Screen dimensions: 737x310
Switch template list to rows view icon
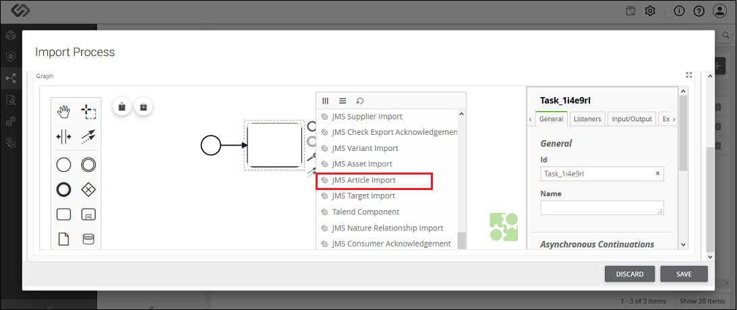click(x=343, y=100)
